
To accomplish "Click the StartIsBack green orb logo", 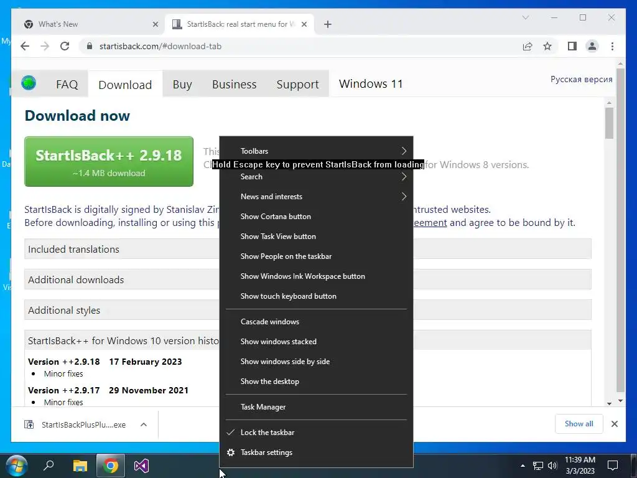I will point(29,83).
